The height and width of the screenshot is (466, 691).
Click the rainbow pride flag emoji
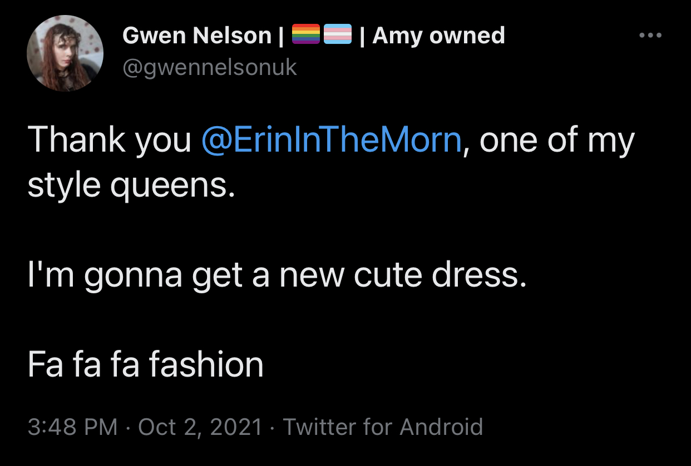[306, 34]
